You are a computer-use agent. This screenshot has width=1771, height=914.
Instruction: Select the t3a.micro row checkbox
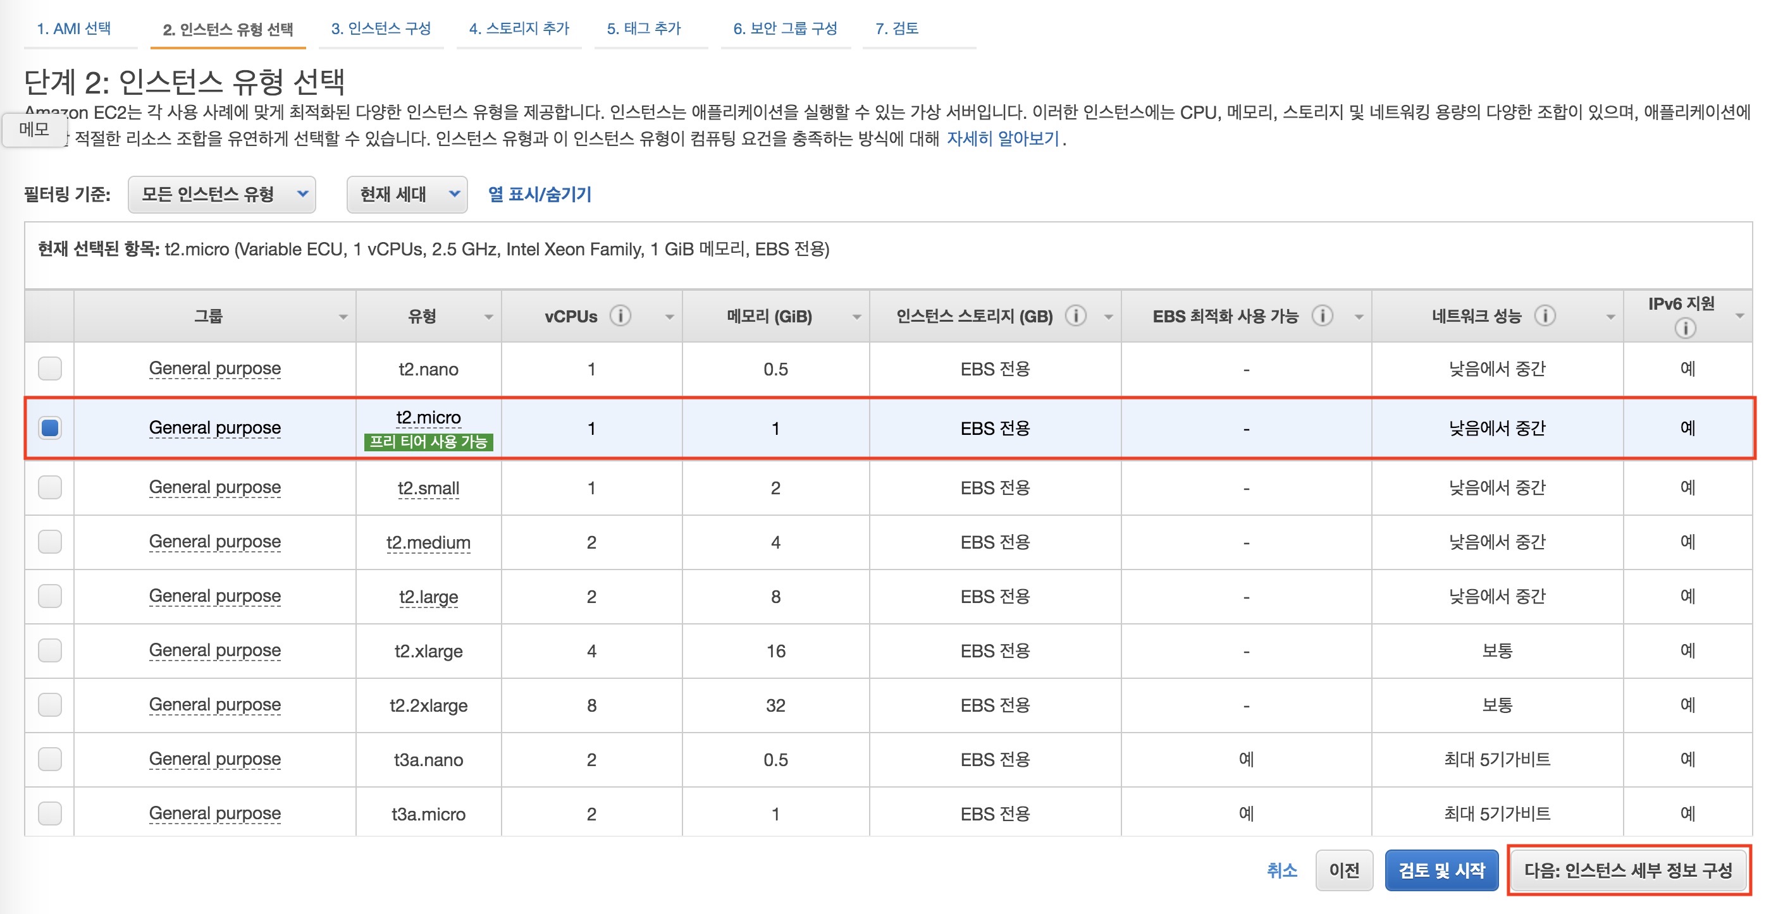tap(49, 813)
